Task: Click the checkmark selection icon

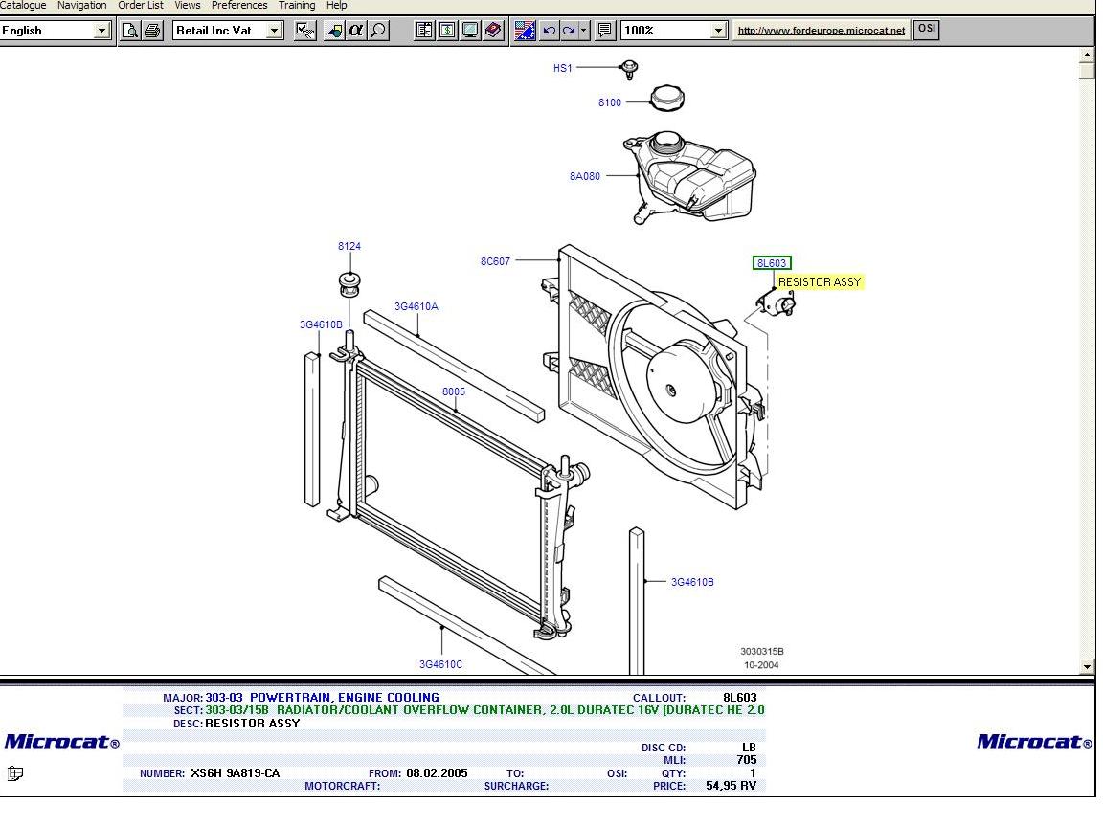Action: pyautogui.click(x=305, y=31)
